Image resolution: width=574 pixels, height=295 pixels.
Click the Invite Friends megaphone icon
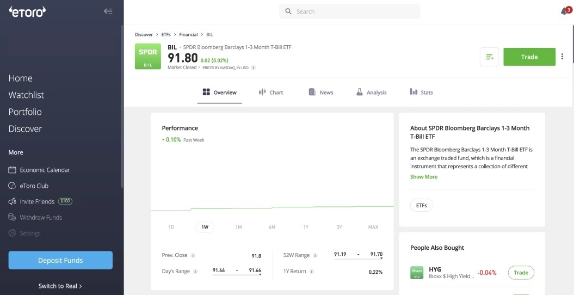point(12,202)
